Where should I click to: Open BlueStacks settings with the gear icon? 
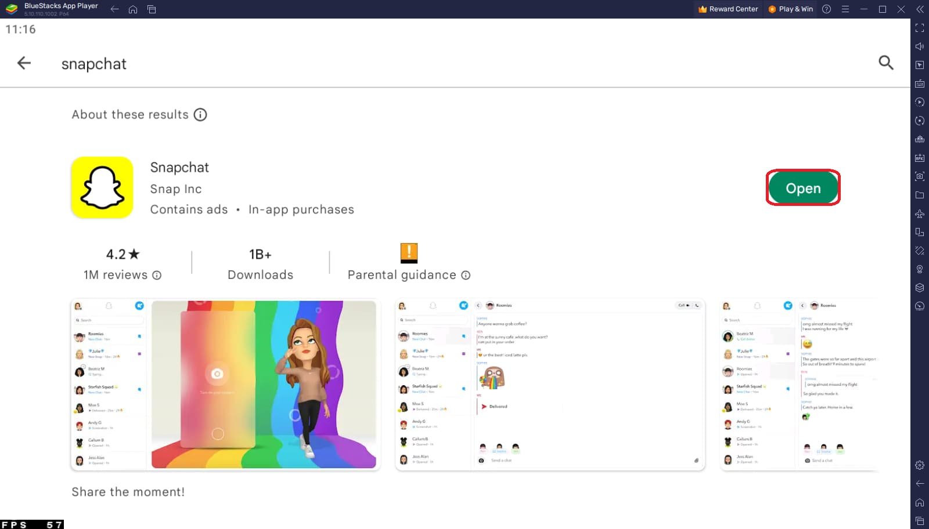pyautogui.click(x=920, y=465)
